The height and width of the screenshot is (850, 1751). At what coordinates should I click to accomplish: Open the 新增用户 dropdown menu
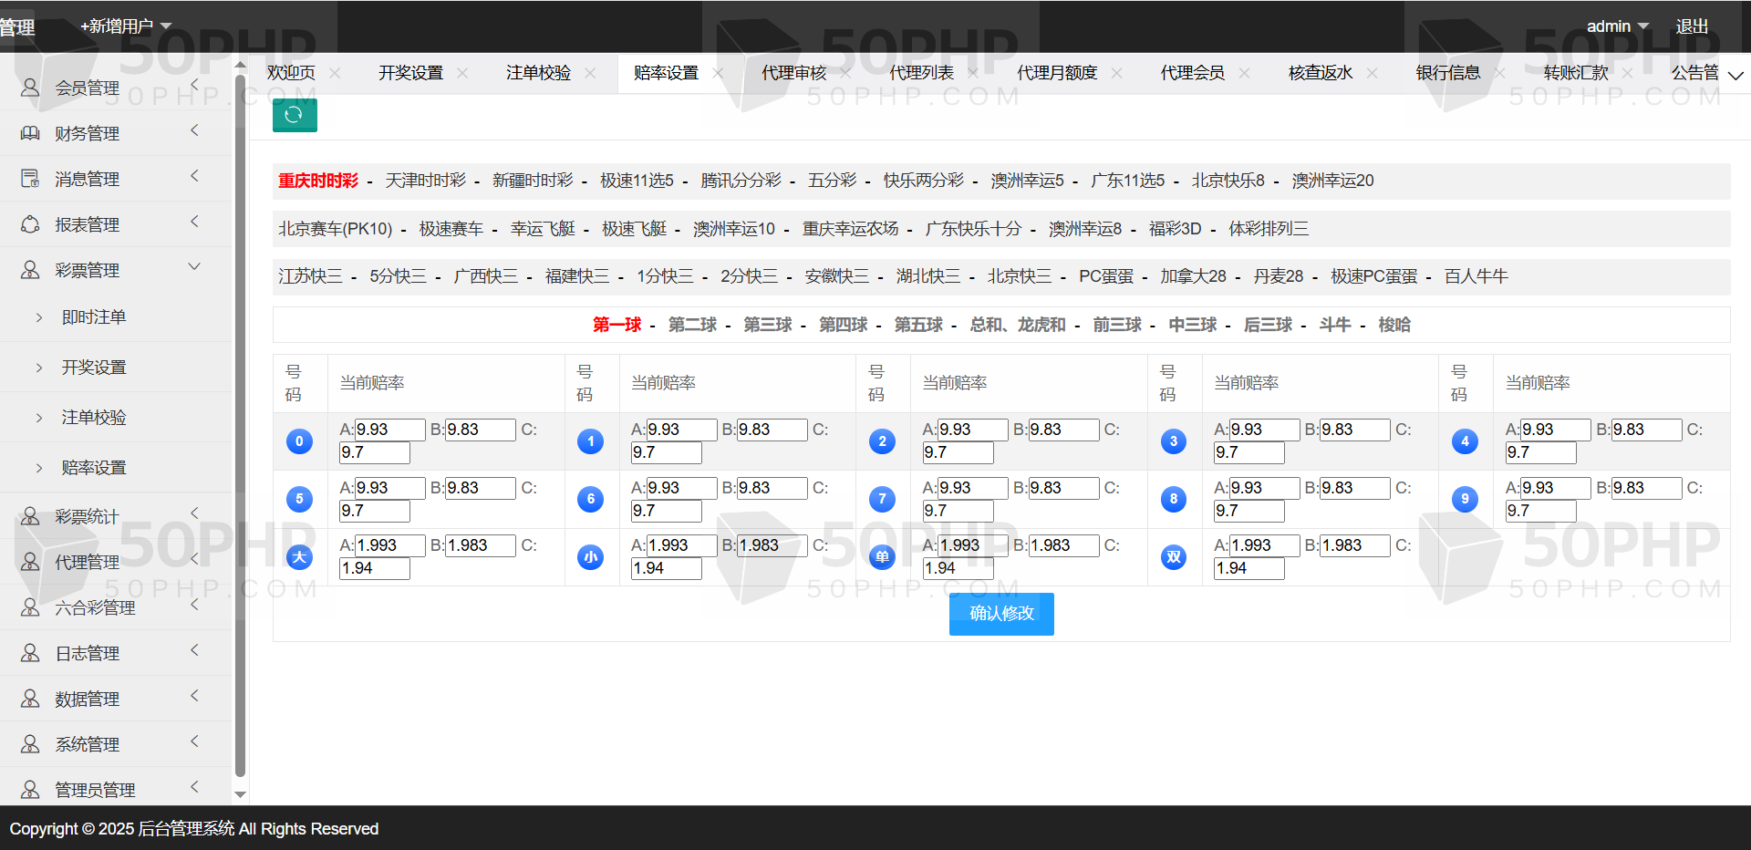point(126,26)
